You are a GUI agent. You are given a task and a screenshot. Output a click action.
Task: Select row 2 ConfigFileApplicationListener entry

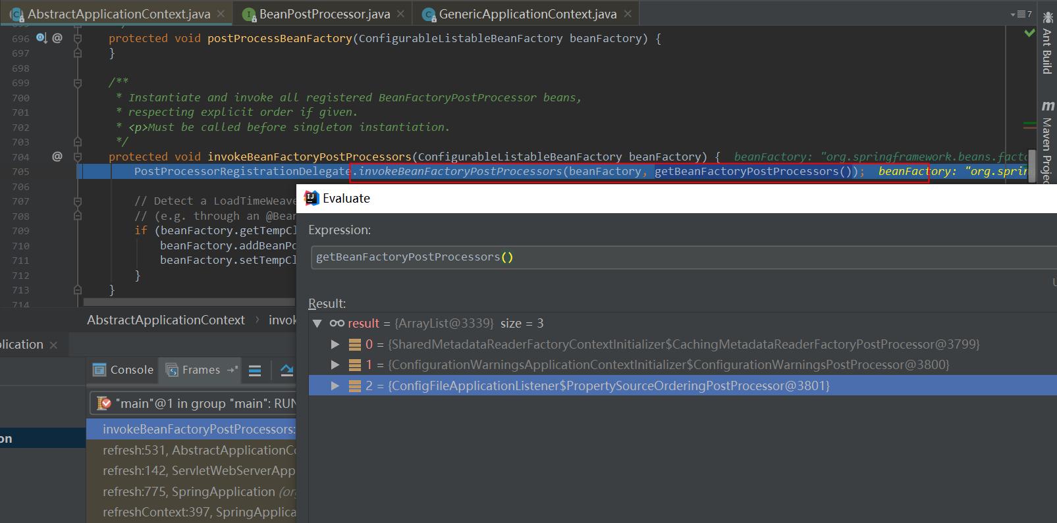tap(683, 386)
